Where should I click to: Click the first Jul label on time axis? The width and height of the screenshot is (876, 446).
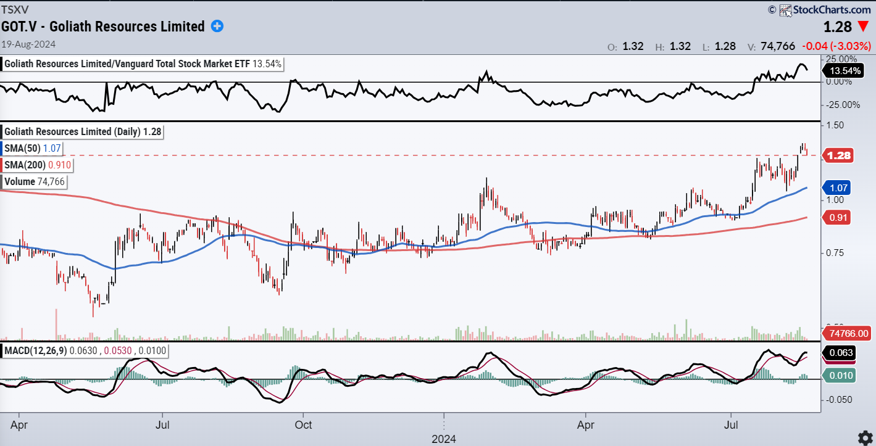tap(162, 425)
